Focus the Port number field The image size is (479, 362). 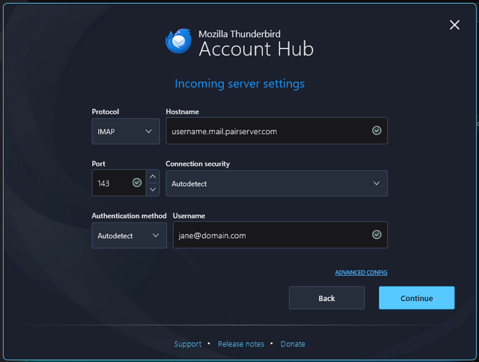(x=111, y=183)
